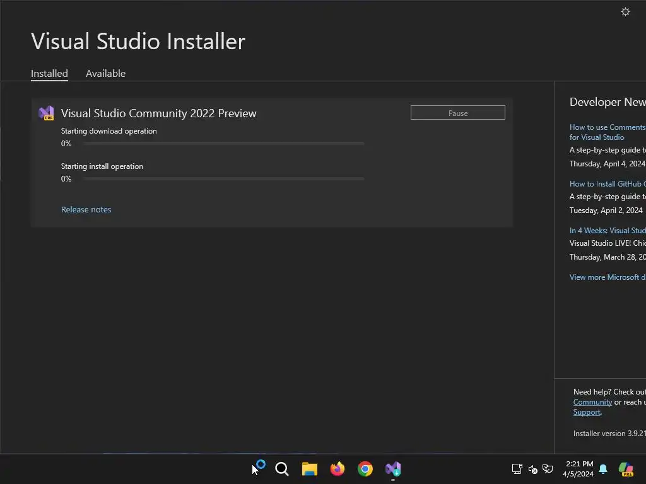The image size is (646, 484).
Task: Open the Release notes link
Action: tap(86, 209)
